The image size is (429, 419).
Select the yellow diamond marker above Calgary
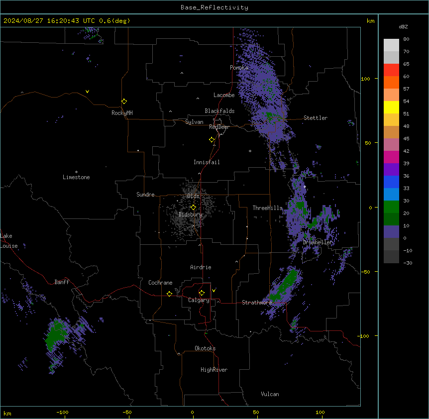(x=202, y=293)
